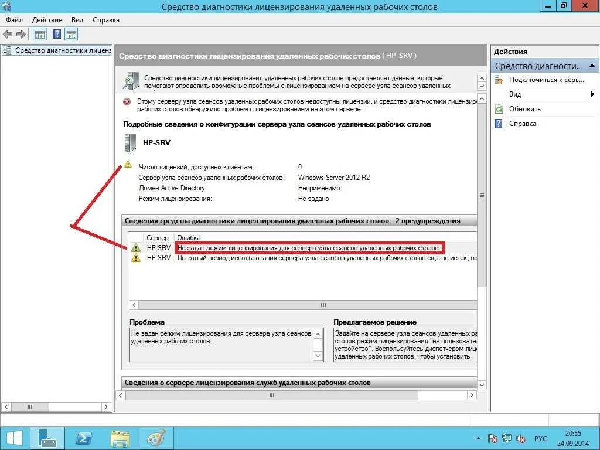Click the diagnostics description header icon

click(x=131, y=81)
